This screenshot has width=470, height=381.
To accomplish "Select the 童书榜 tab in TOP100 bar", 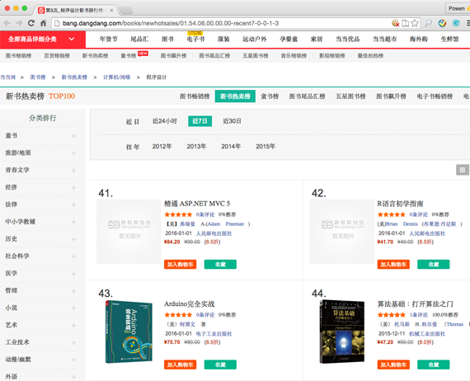I will (270, 96).
